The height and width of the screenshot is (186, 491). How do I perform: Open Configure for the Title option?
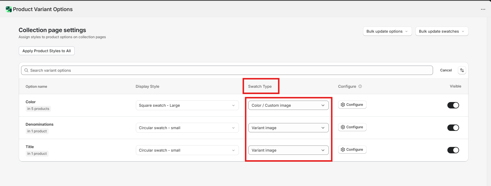point(352,150)
